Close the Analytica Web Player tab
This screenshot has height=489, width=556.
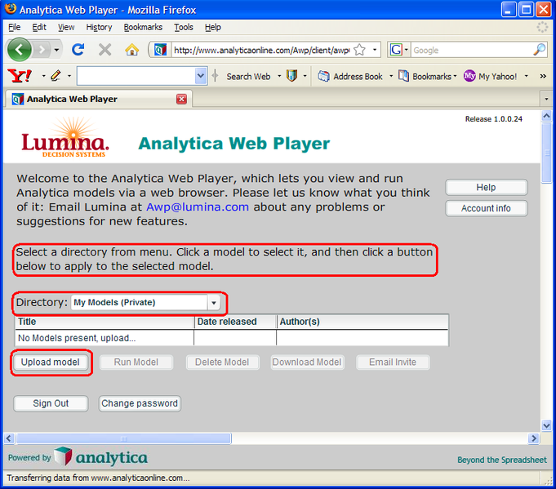pos(181,99)
